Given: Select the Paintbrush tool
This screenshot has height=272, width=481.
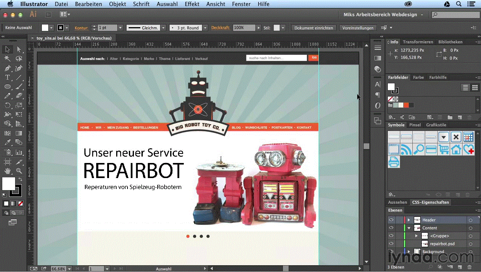Looking at the screenshot, I should pos(19,87).
